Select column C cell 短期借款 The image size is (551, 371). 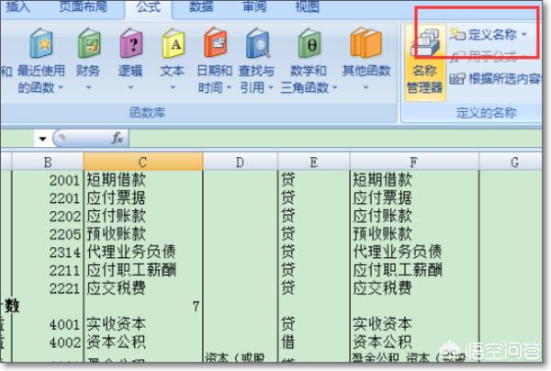pyautogui.click(x=143, y=180)
